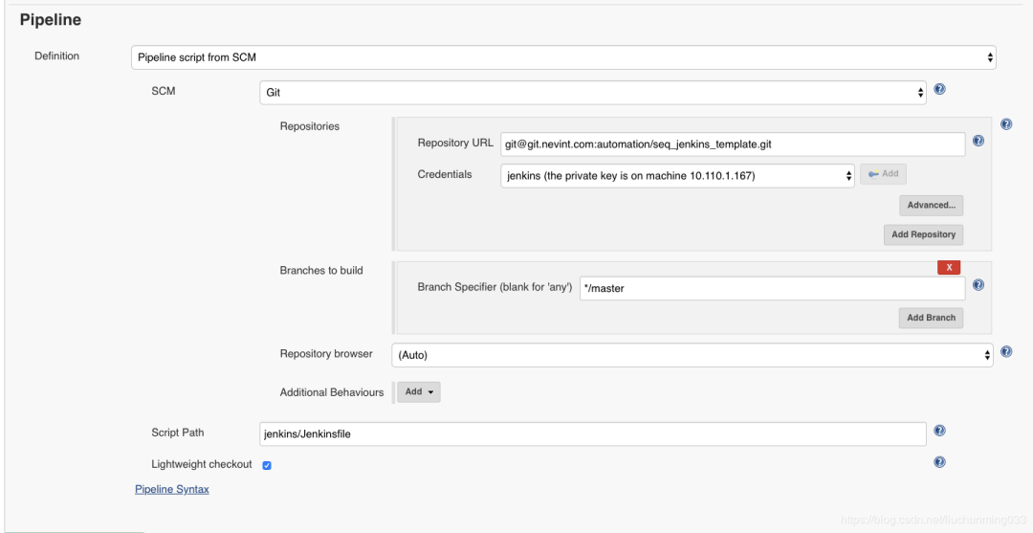Show help for Script Path field
This screenshot has width=1033, height=533.
tap(939, 431)
